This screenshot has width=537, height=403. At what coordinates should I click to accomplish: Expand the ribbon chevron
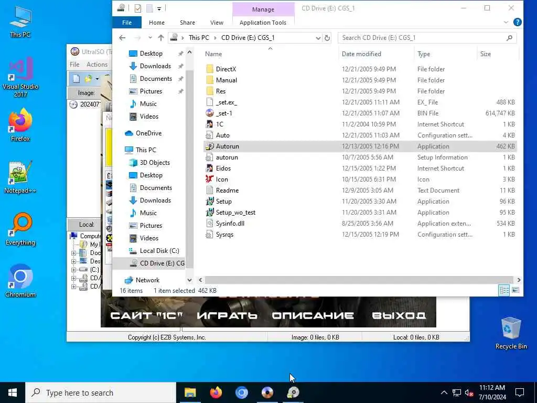coord(506,22)
